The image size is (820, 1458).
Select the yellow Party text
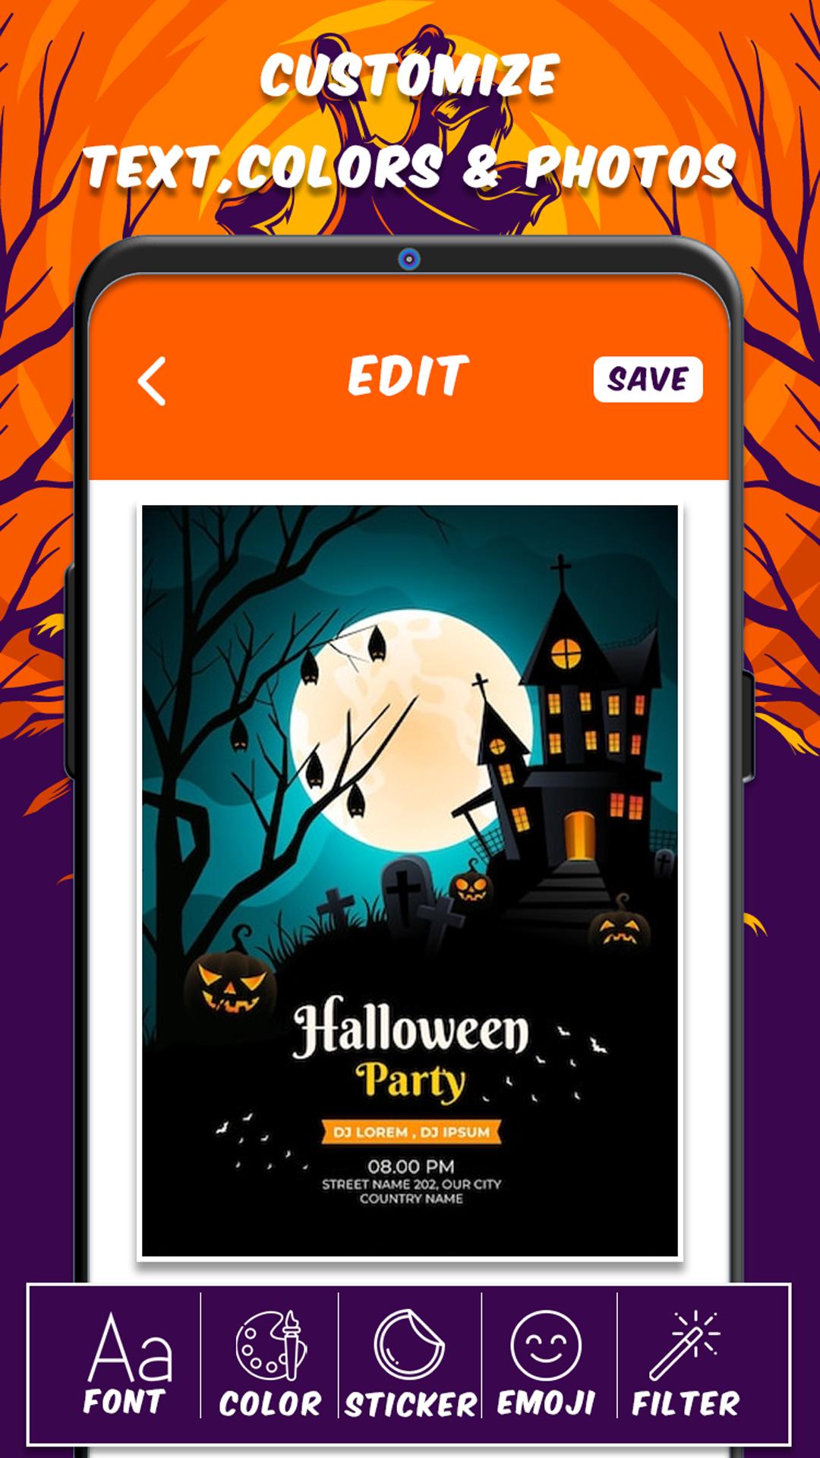[x=411, y=1081]
